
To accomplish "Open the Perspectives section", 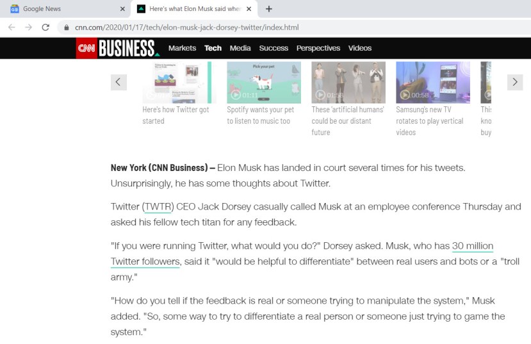I will click(318, 48).
